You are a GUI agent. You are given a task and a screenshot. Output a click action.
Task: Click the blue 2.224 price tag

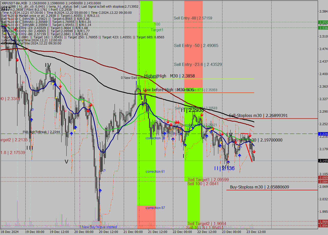(x=323, y=134)
